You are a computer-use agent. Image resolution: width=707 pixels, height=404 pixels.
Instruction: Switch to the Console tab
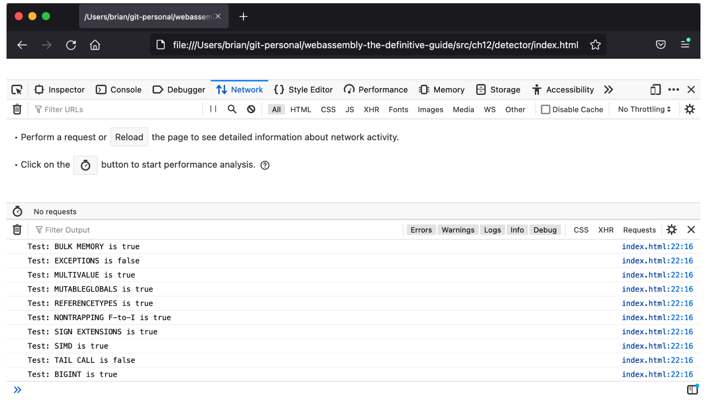[119, 90]
